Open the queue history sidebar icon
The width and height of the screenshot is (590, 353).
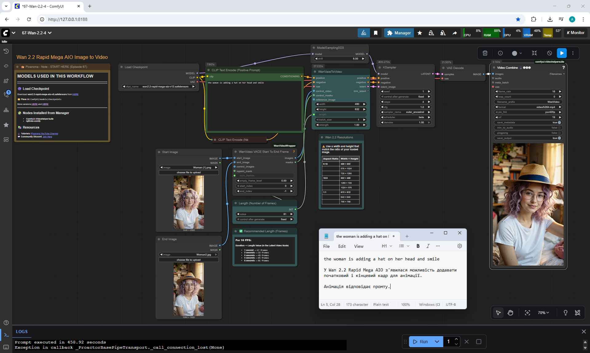click(x=6, y=51)
